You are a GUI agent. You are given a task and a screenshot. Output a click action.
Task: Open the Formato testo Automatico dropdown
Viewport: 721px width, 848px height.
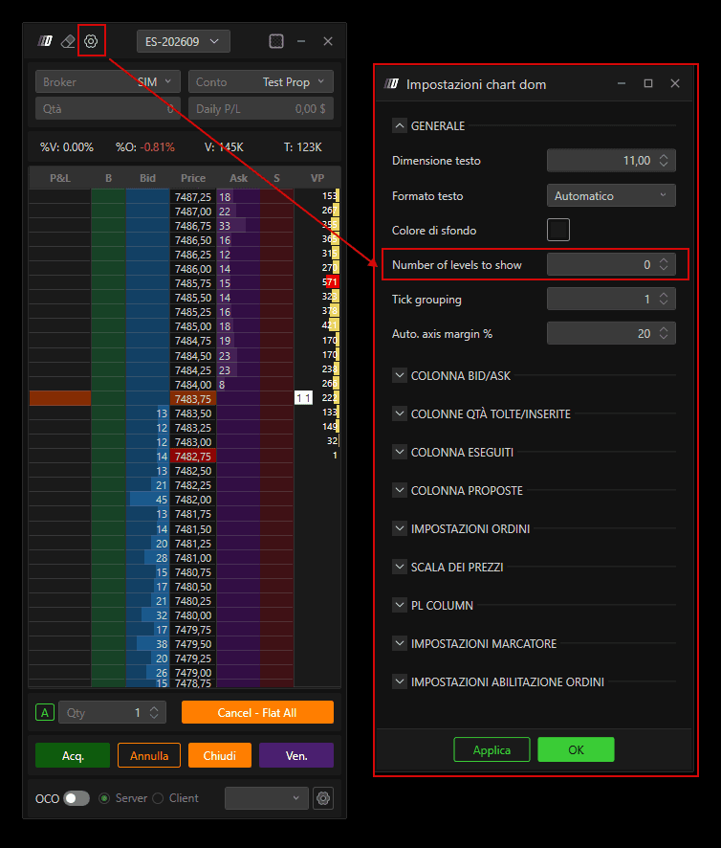[x=611, y=196]
